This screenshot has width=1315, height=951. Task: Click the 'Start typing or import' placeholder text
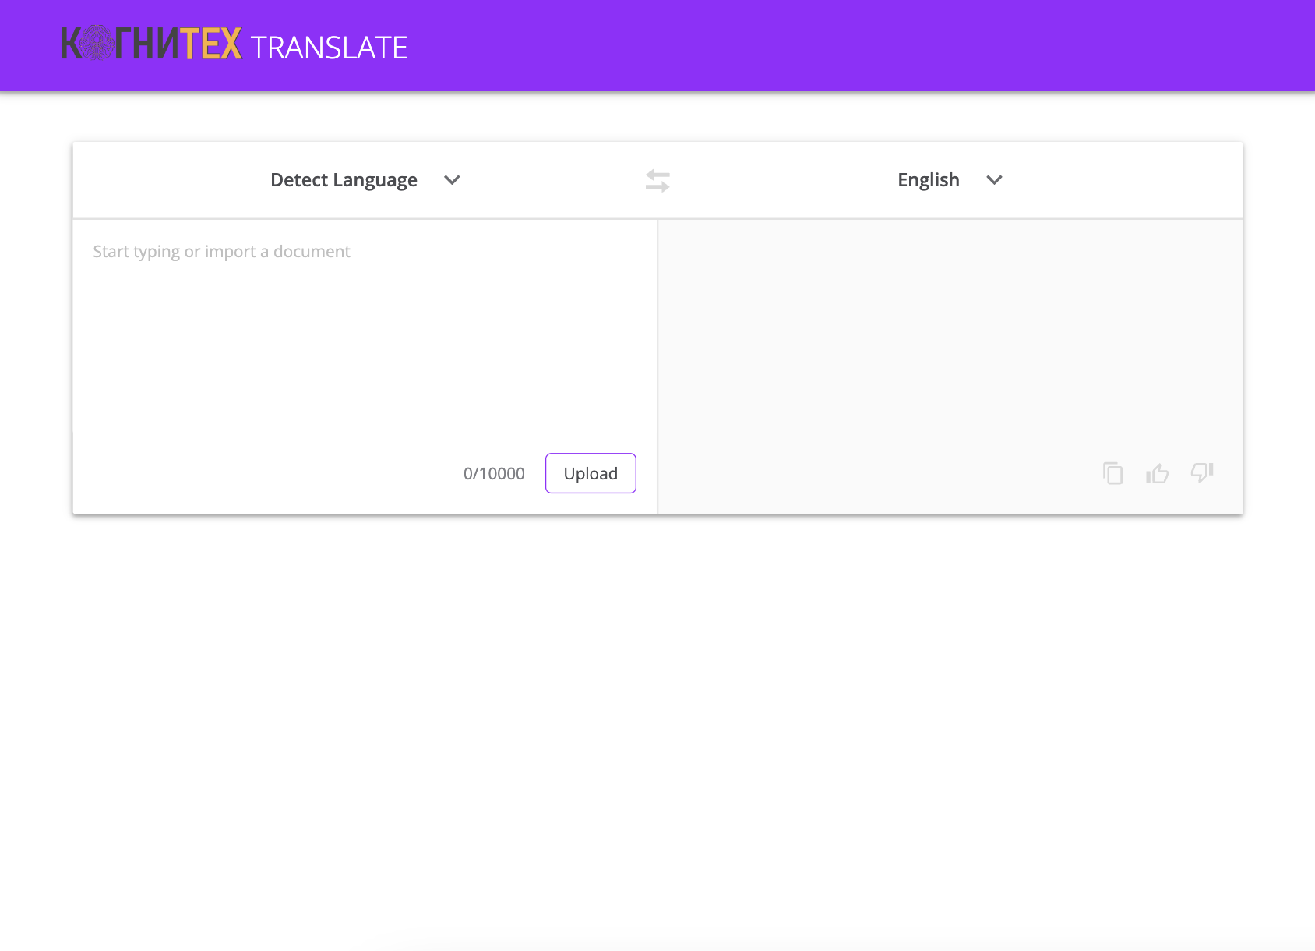(221, 252)
